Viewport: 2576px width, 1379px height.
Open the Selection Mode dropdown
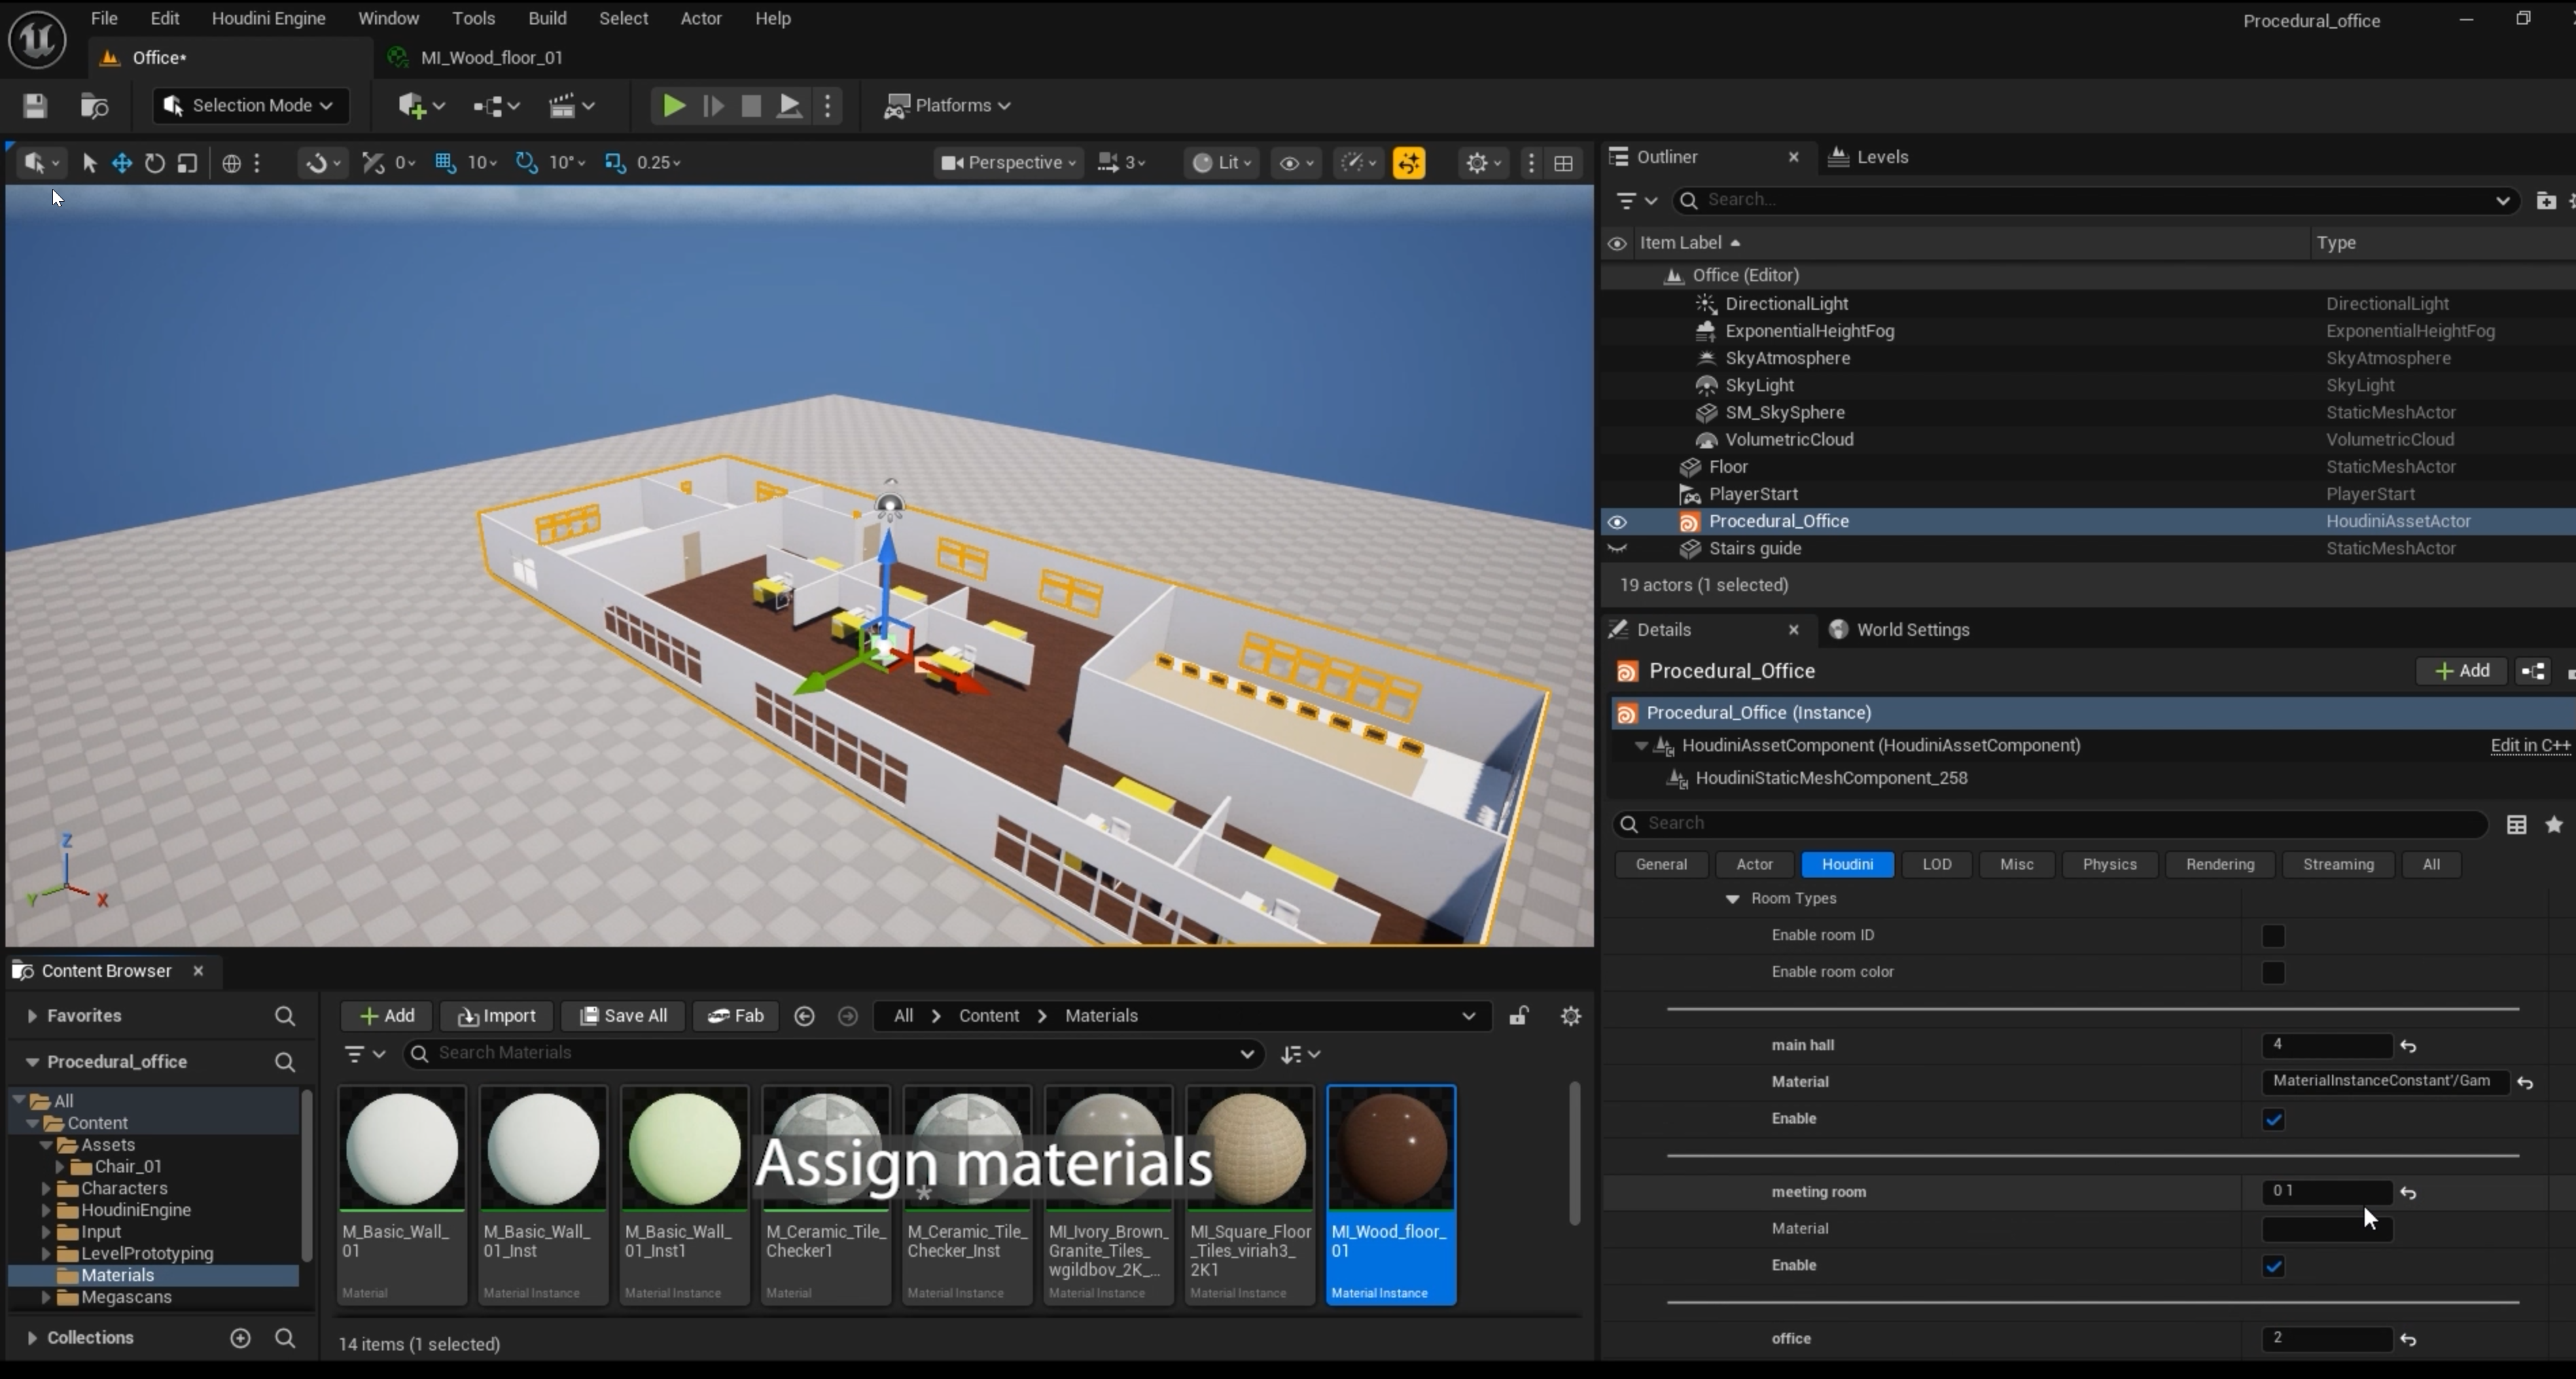(250, 106)
